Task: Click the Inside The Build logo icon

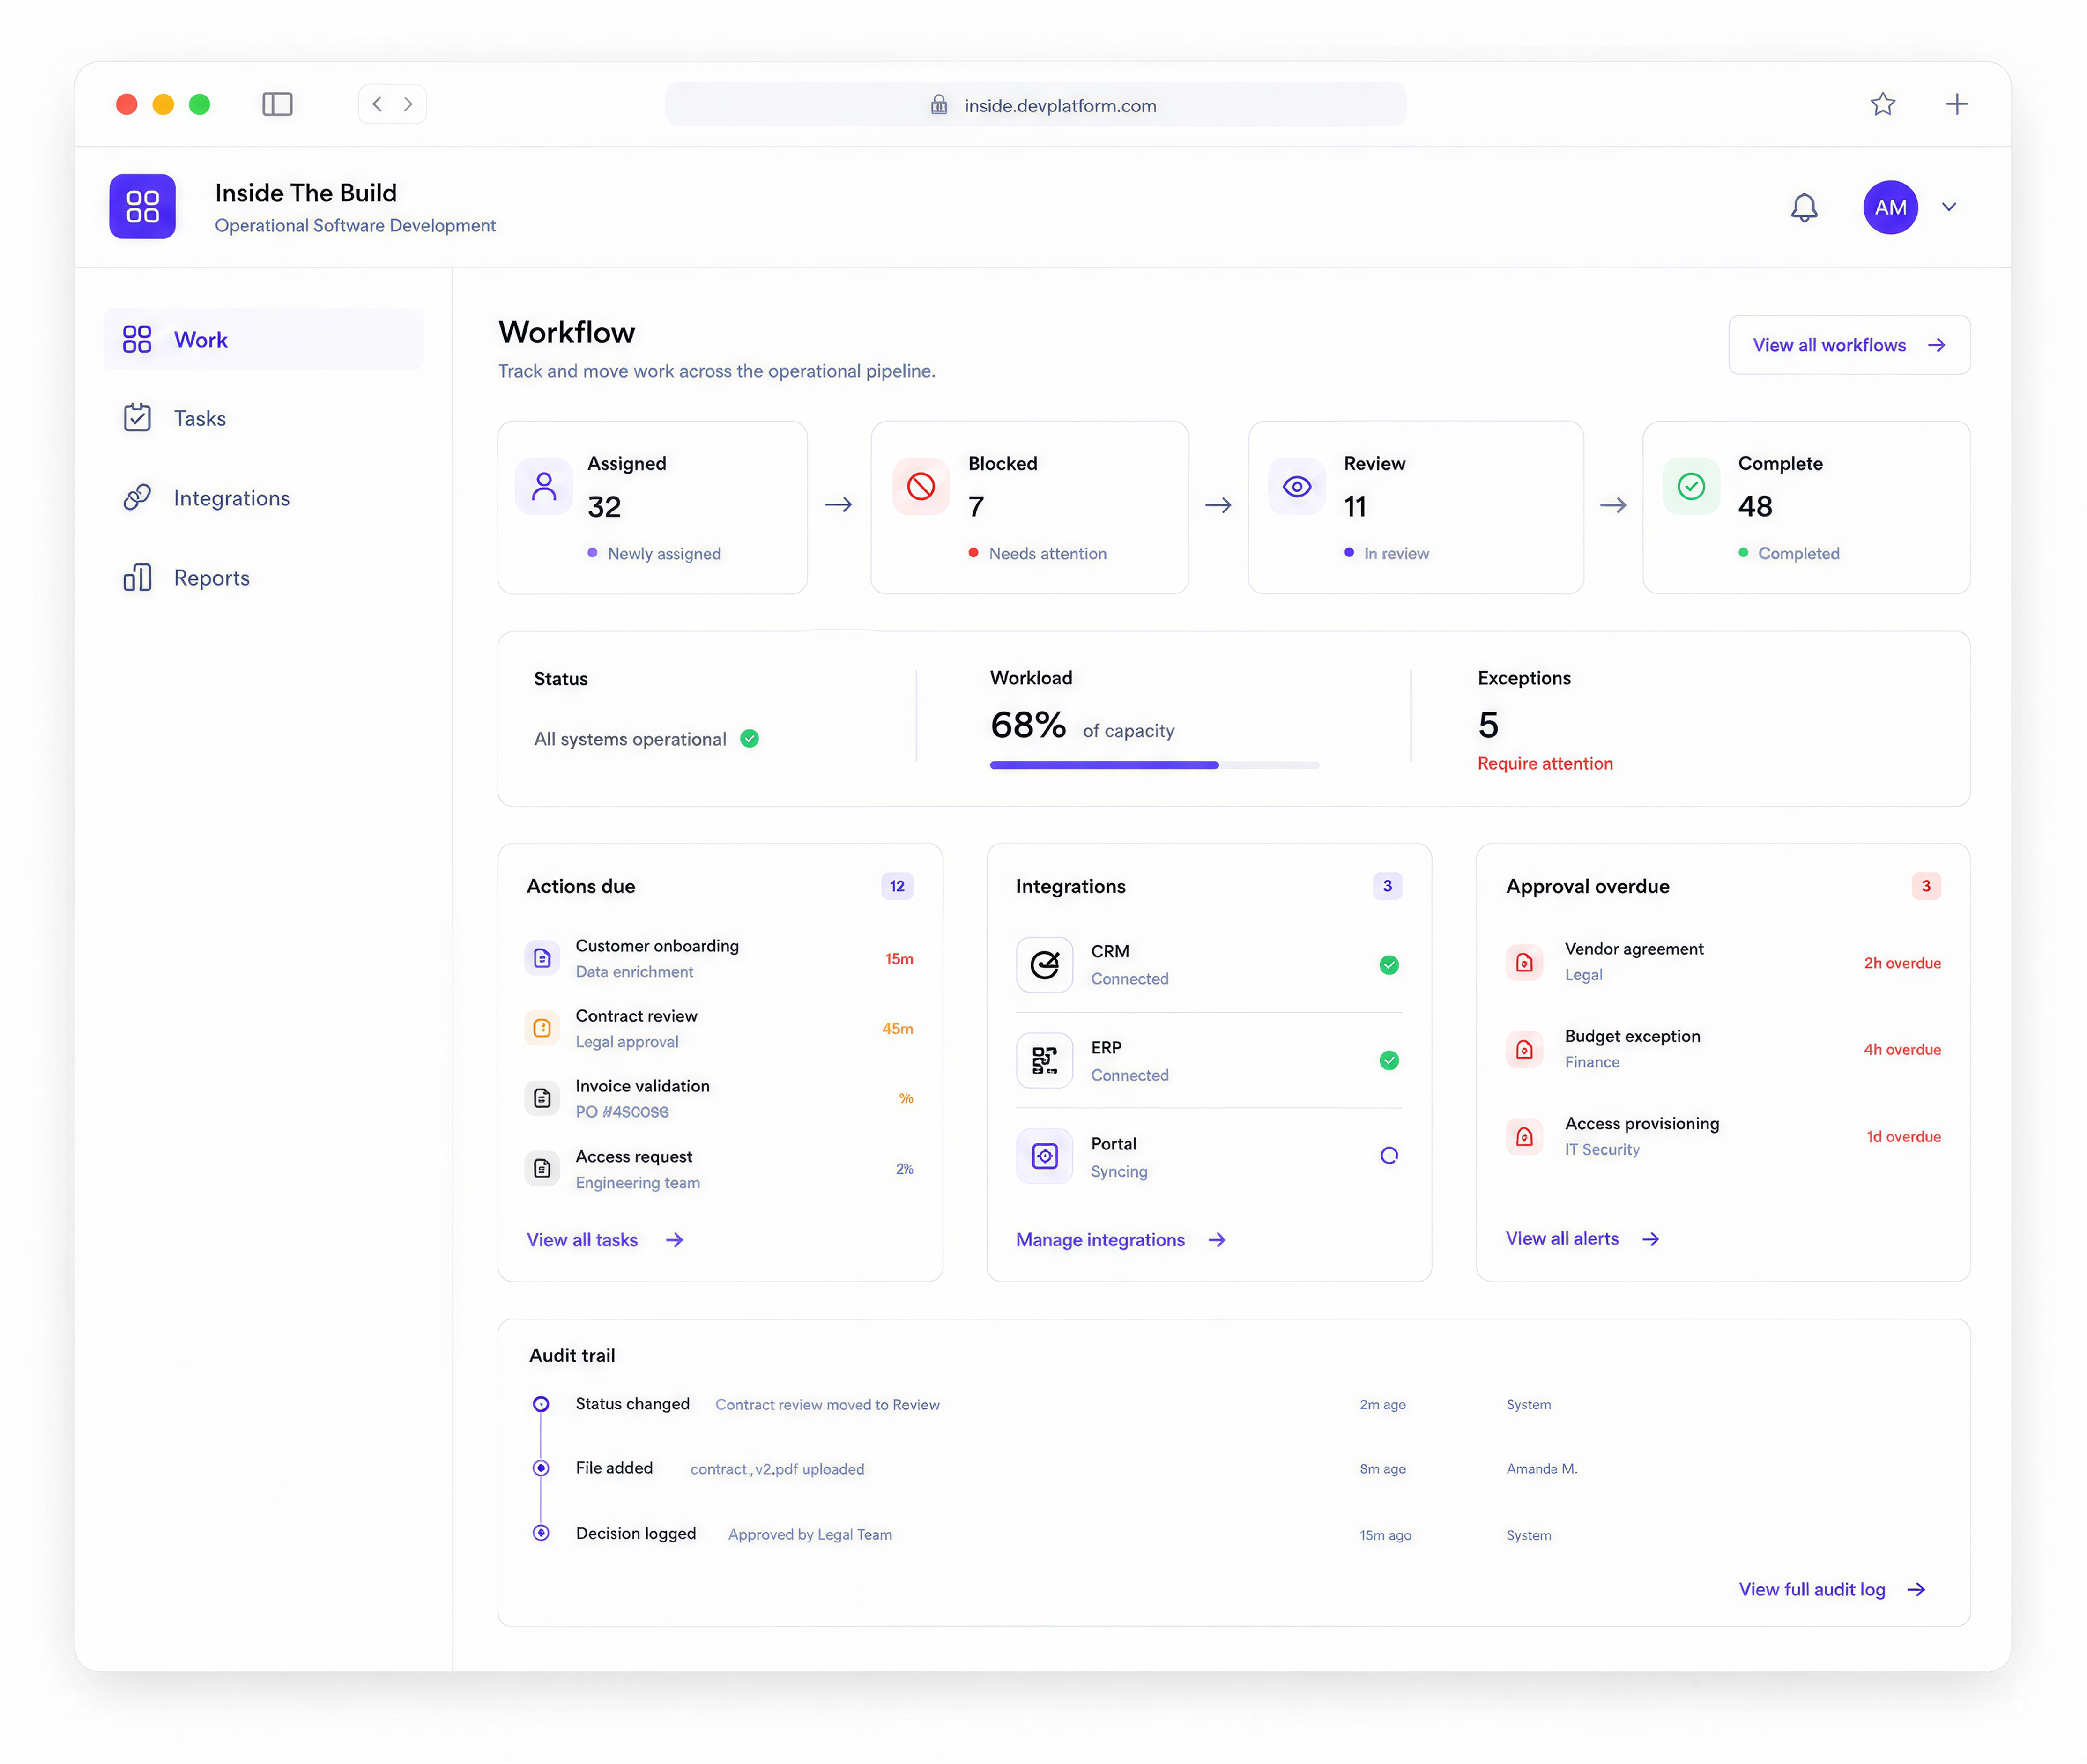Action: coord(142,206)
